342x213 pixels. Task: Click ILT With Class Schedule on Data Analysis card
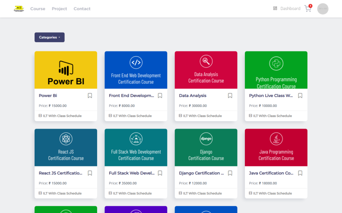pyautogui.click(x=202, y=116)
